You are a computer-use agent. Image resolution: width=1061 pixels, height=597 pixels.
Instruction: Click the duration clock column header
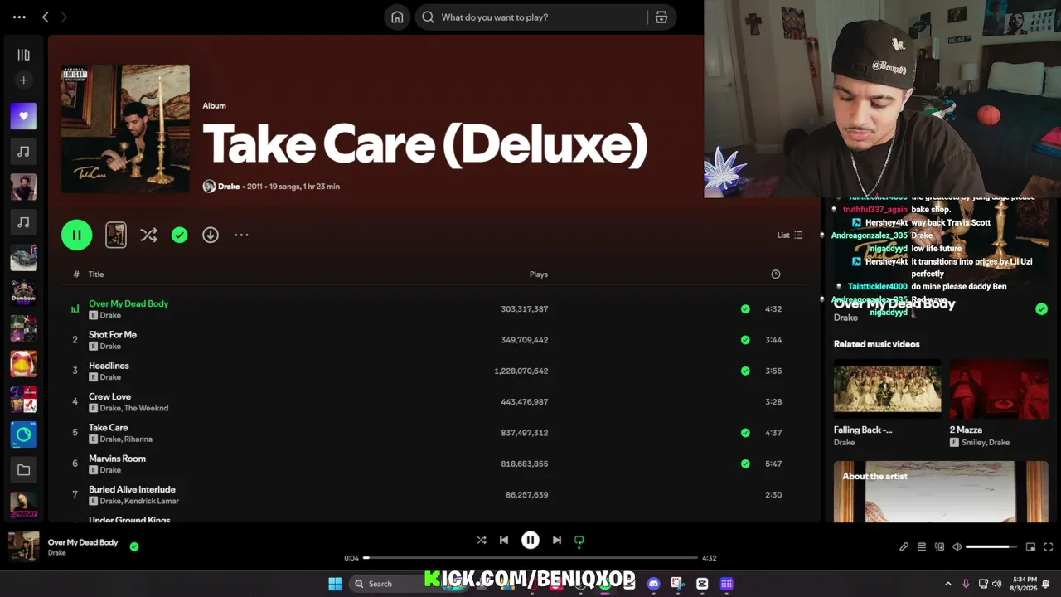pyautogui.click(x=776, y=274)
